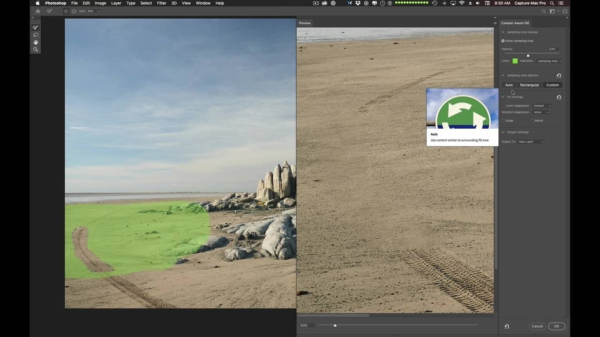Reset Sampling Area Options to default
The image size is (600, 337).
pos(559,75)
